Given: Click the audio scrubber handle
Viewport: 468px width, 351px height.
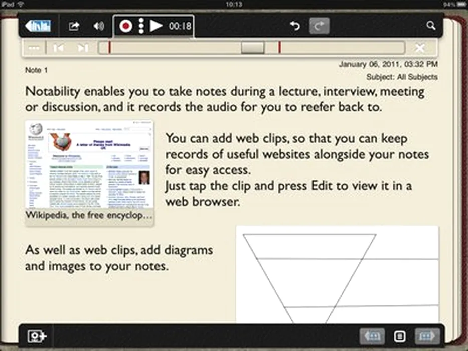Looking at the screenshot, I should pyautogui.click(x=252, y=47).
